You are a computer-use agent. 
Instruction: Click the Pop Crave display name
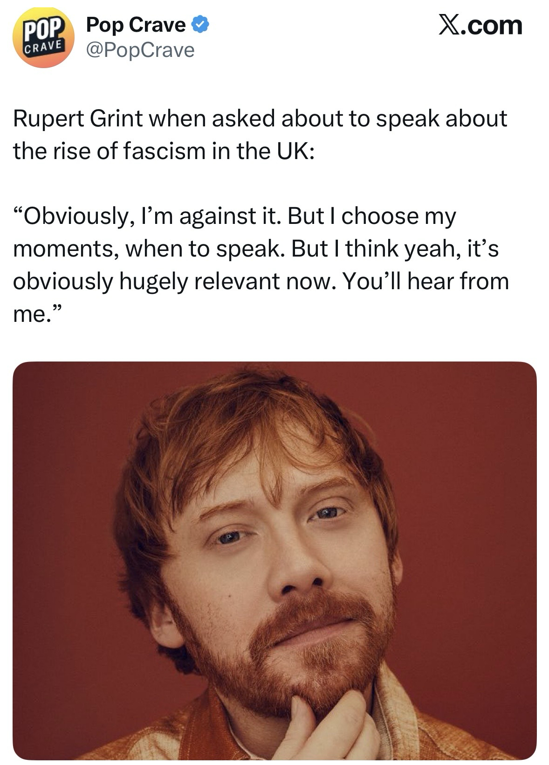pos(136,25)
